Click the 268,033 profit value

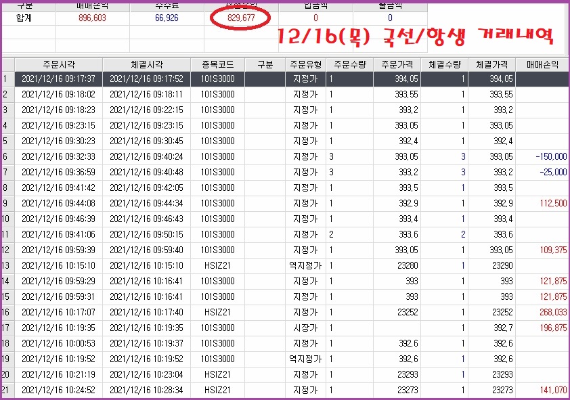coord(550,312)
